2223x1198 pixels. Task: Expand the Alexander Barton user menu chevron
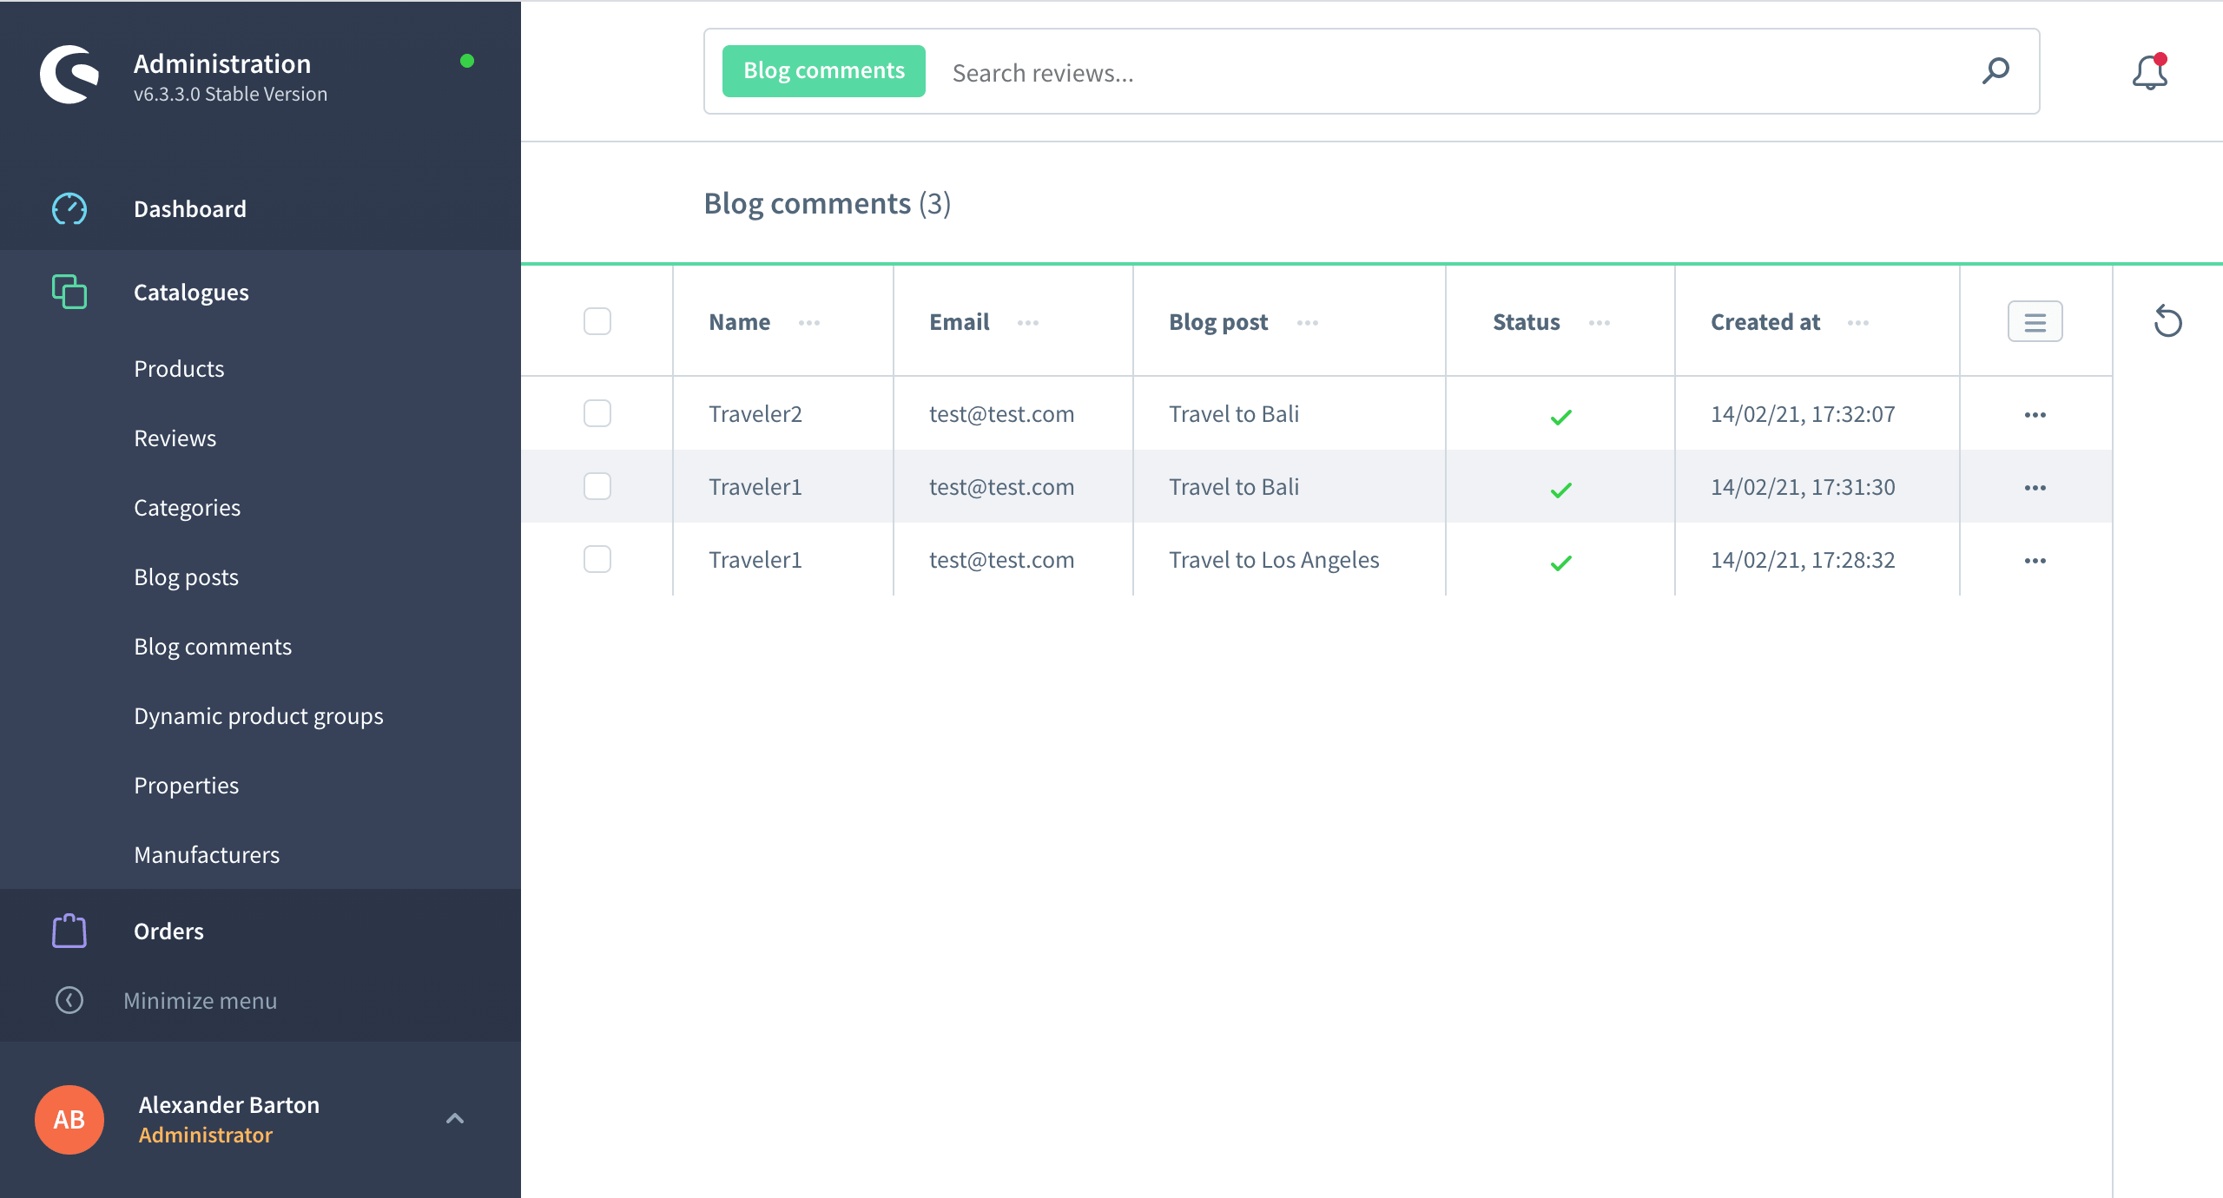point(455,1118)
